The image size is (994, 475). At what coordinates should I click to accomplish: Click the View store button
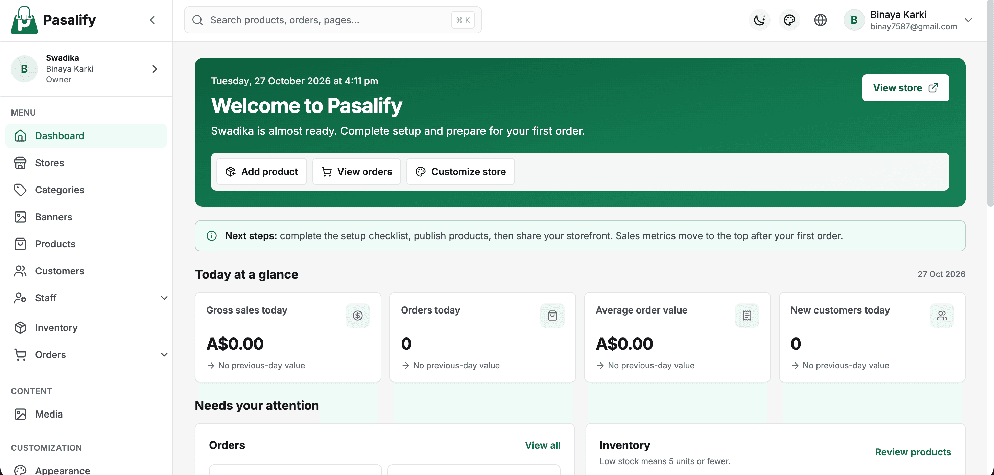tap(905, 88)
